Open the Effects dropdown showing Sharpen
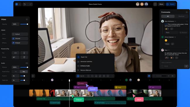Screen dimensions: 190x107 [20, 43]
